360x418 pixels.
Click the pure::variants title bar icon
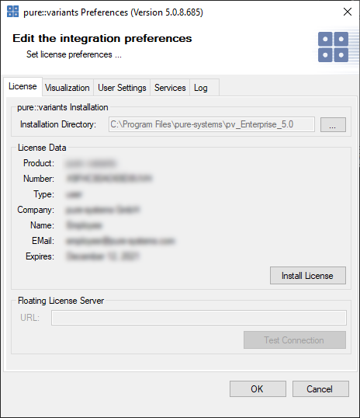click(x=12, y=12)
